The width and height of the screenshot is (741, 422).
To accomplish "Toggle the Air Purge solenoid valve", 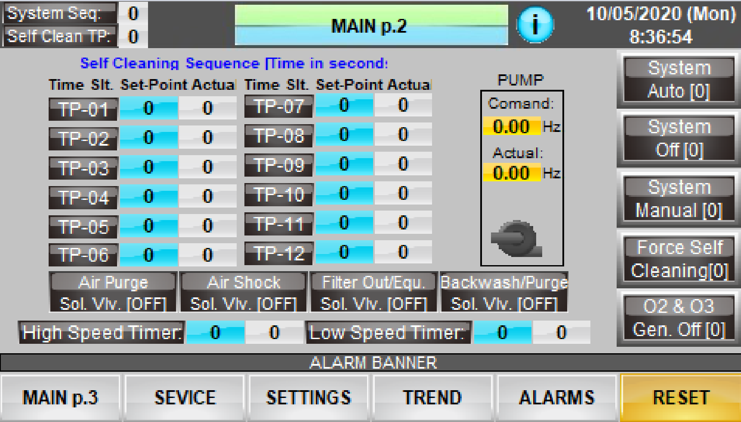I will pos(113,292).
